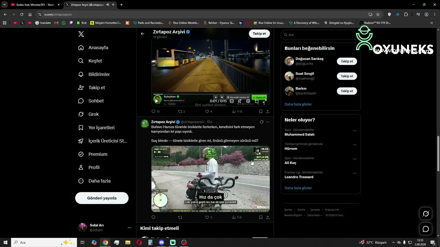
Task: Open options for Muhammed Salah trend
Action: (x=355, y=131)
